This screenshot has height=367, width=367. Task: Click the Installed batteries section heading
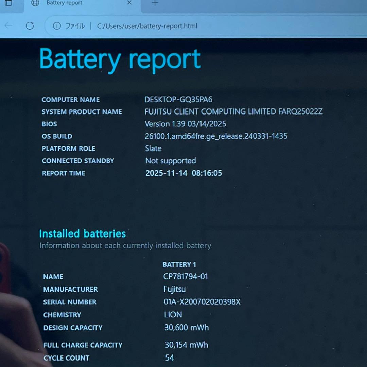[83, 233]
